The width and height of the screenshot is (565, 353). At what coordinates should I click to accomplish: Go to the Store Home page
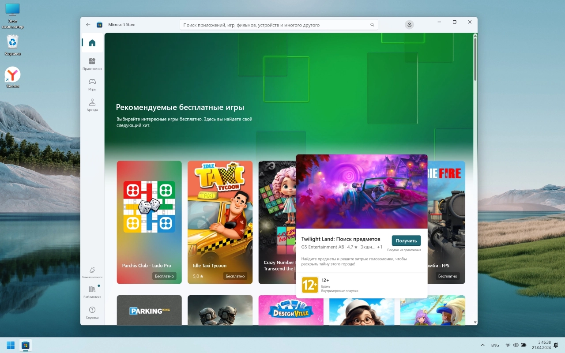[x=92, y=43]
